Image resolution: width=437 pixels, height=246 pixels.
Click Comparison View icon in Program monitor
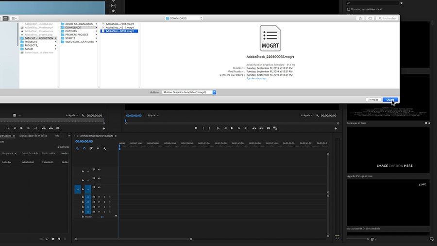[x=275, y=128]
